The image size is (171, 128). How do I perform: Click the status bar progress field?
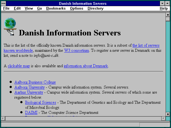click(154, 124)
